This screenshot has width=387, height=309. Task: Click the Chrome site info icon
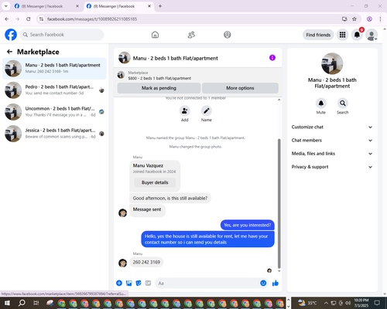[41, 19]
